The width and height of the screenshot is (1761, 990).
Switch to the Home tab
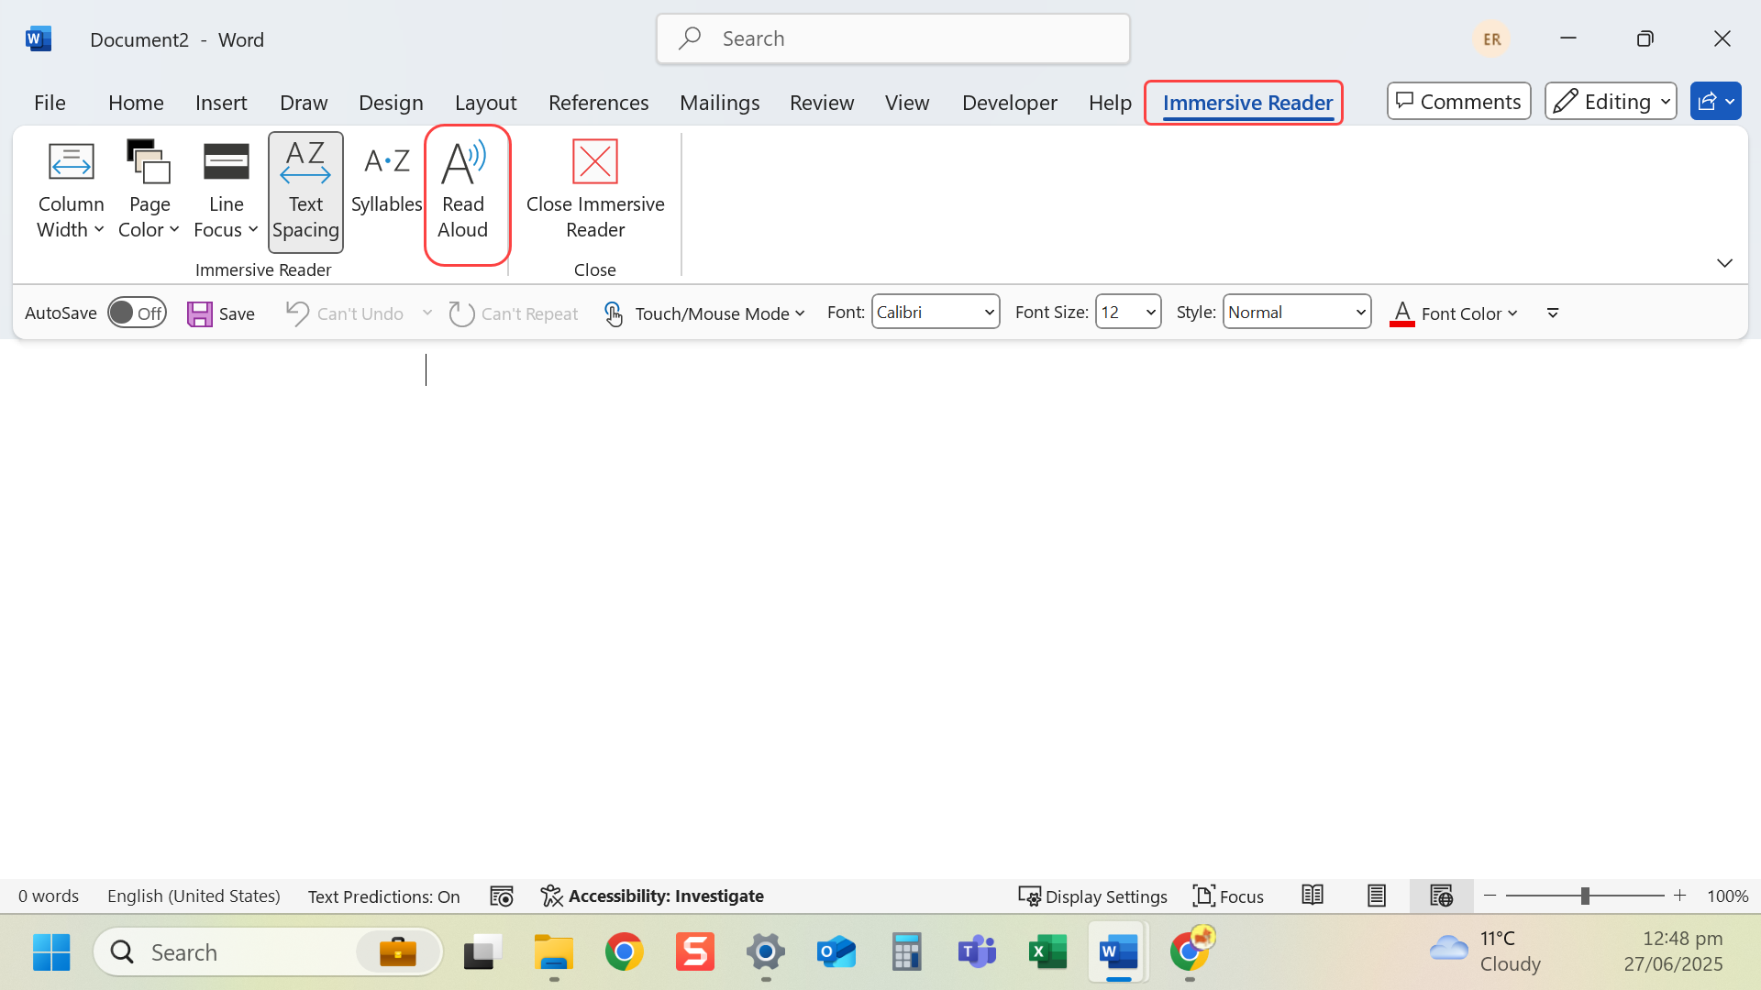(x=136, y=102)
